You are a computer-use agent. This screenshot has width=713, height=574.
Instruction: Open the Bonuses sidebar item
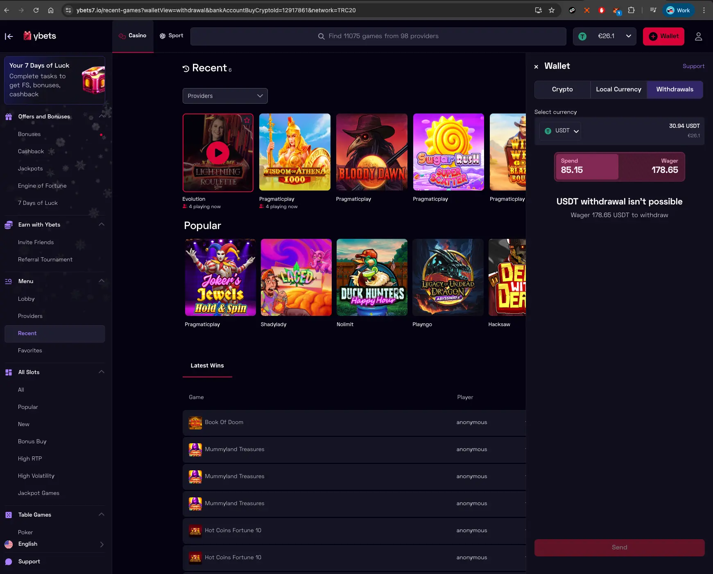(x=29, y=134)
